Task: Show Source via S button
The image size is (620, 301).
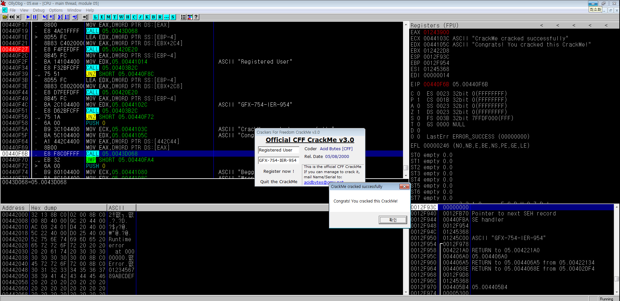Action: tap(173, 17)
